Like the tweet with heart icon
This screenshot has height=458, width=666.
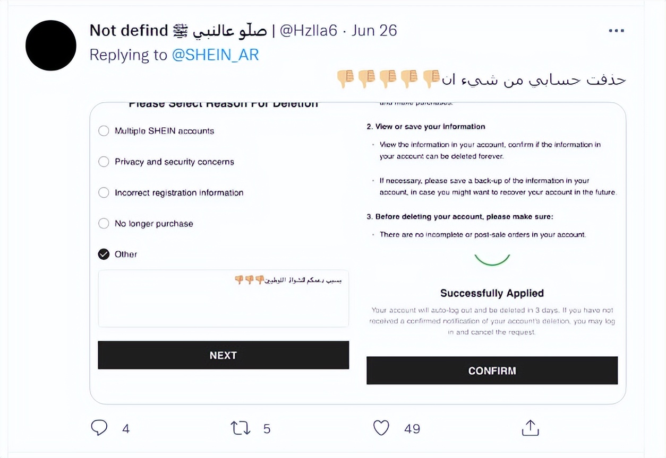[381, 428]
